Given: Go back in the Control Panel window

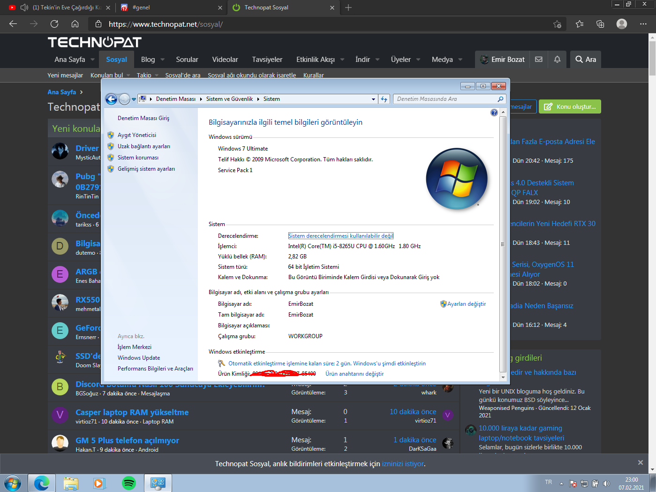Looking at the screenshot, I should click(111, 99).
